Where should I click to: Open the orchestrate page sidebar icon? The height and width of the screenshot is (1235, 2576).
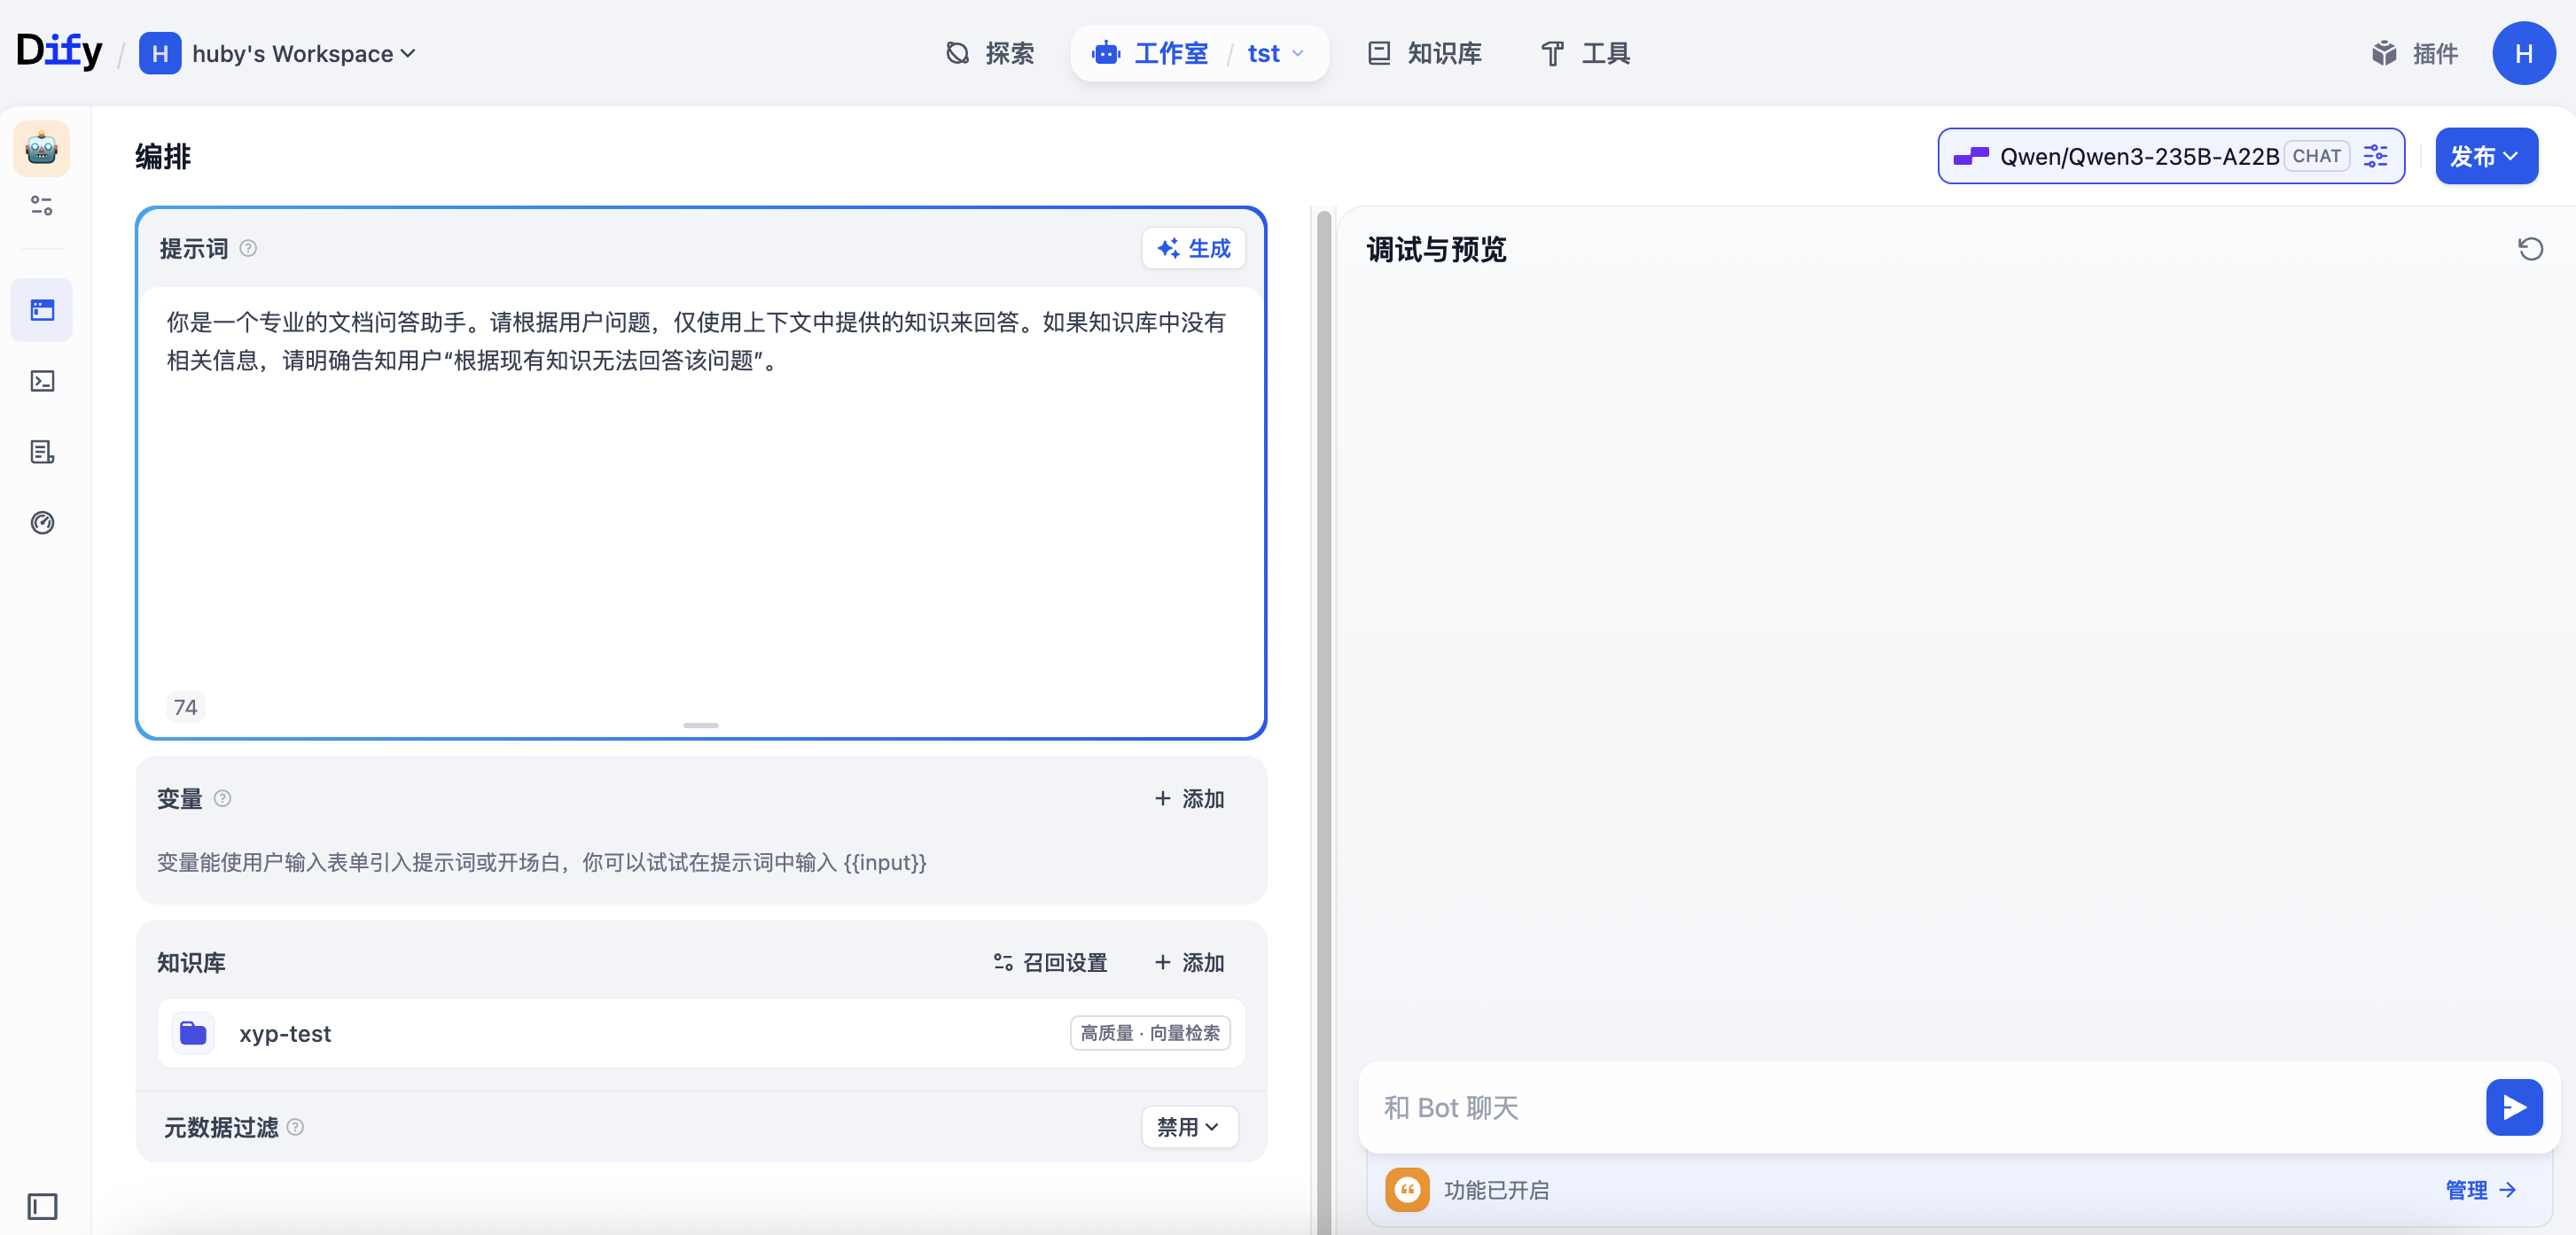(x=42, y=311)
